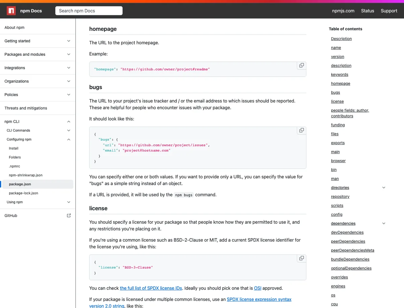Click the license section heading
The image size is (404, 308).
pos(98,208)
